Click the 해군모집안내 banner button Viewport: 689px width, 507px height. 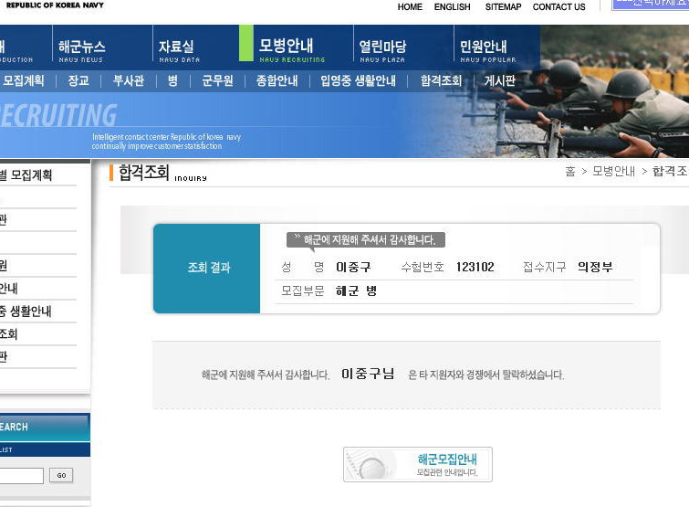[x=418, y=464]
